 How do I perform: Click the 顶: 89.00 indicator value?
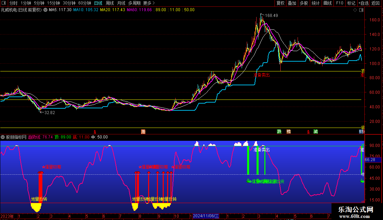pyautogui.click(x=63, y=137)
